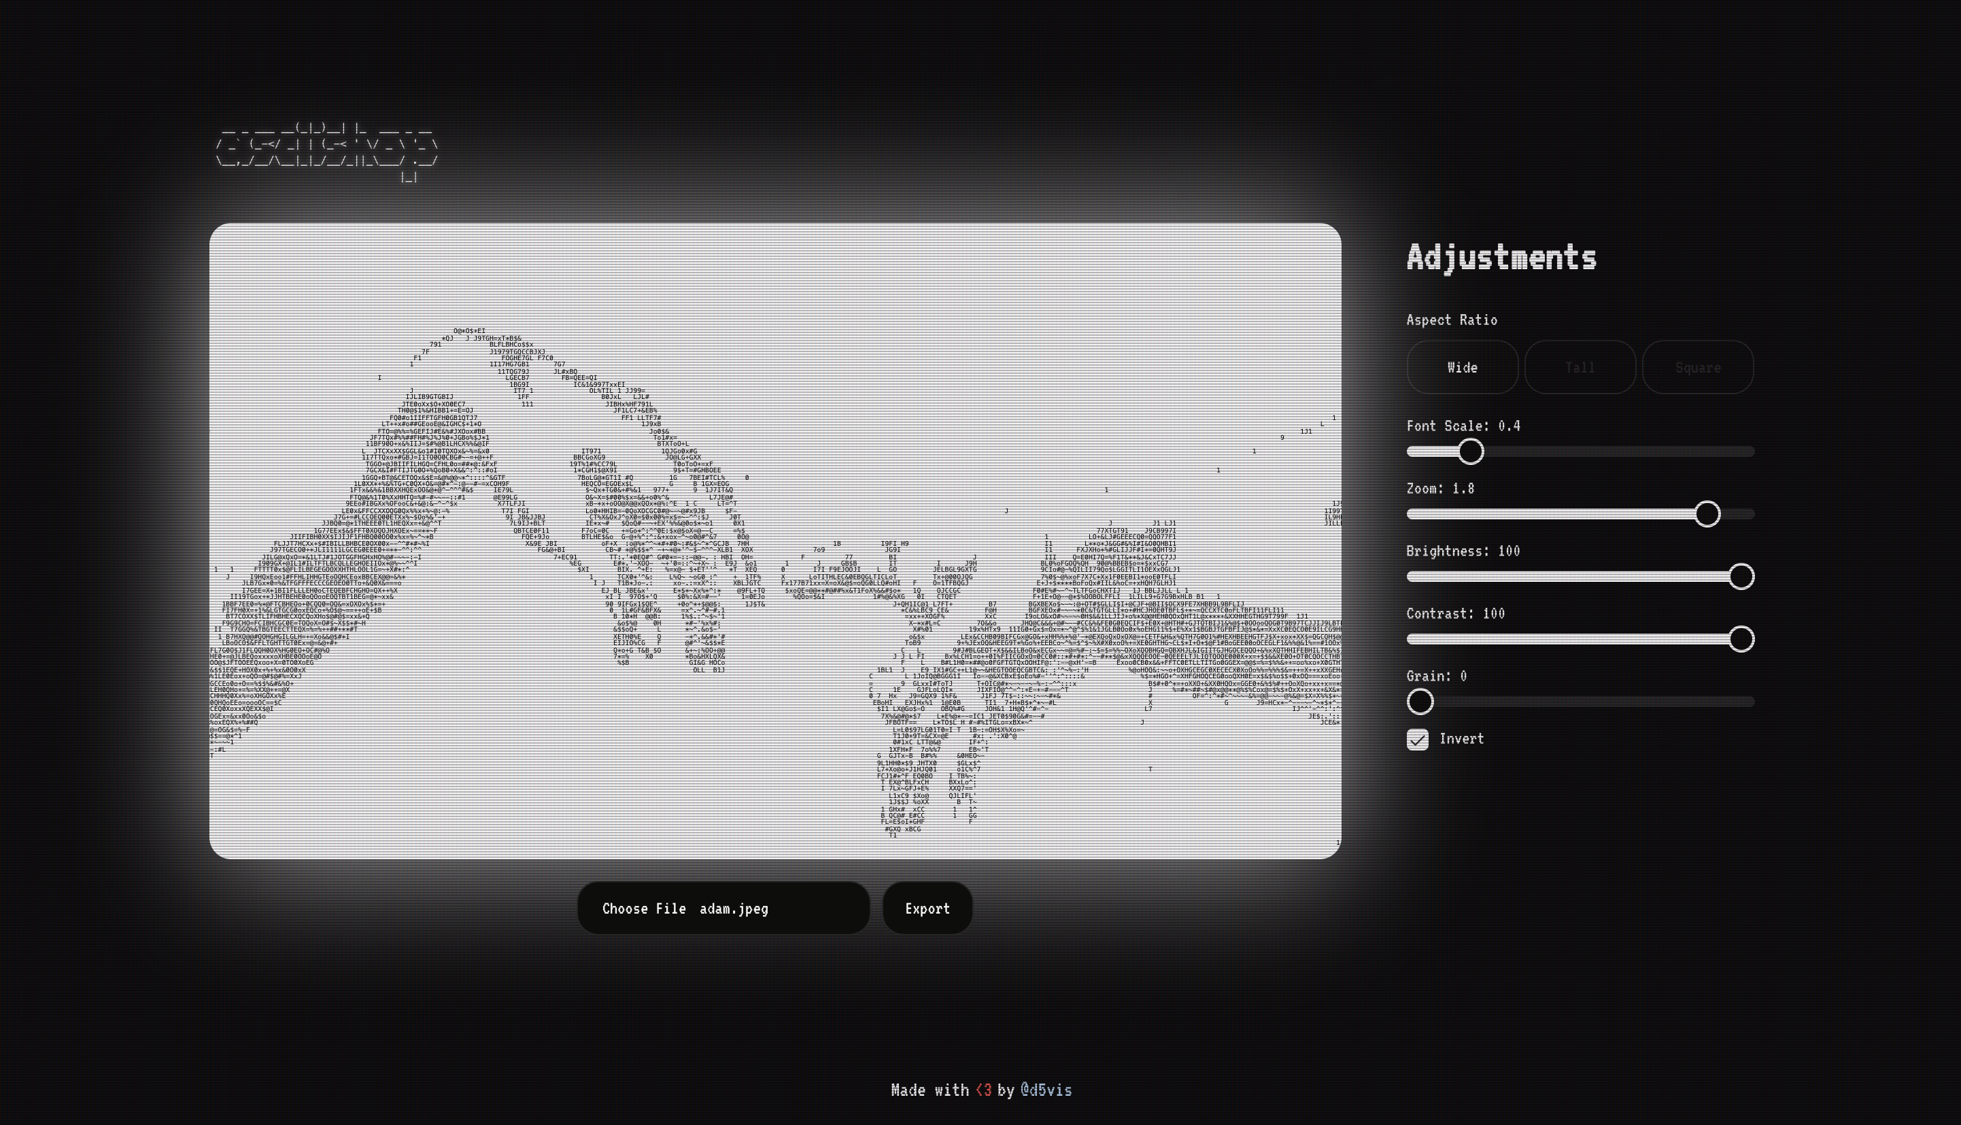Click the 'Invert' label text
This screenshot has height=1125, width=1961.
coord(1462,739)
